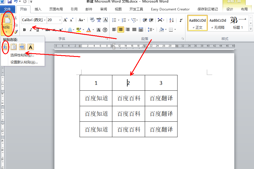Open the Bullets list dropdown arrow
The width and height of the screenshot is (254, 169).
click(119, 20)
